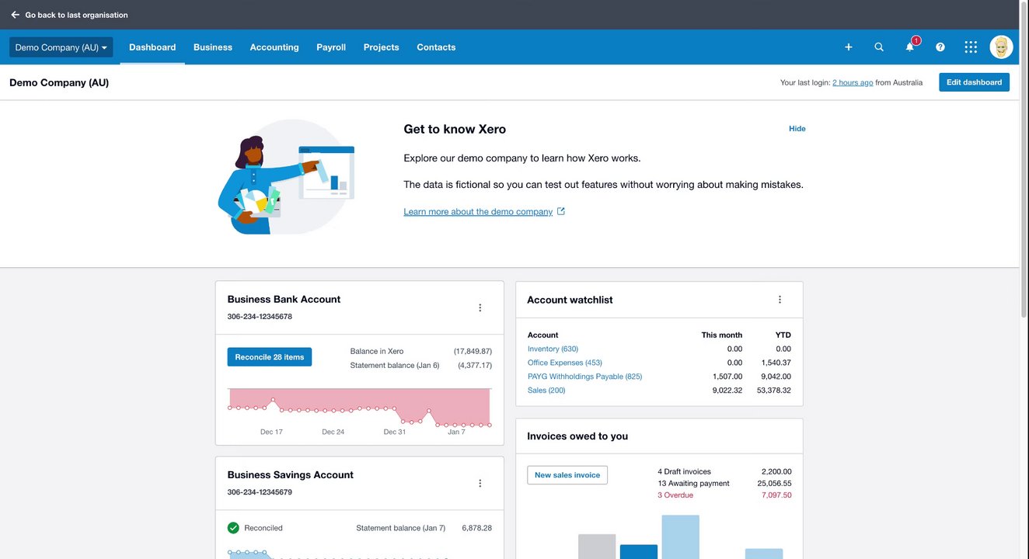Click overdue amount 7,097.50
This screenshot has width=1029, height=559.
[x=776, y=495]
